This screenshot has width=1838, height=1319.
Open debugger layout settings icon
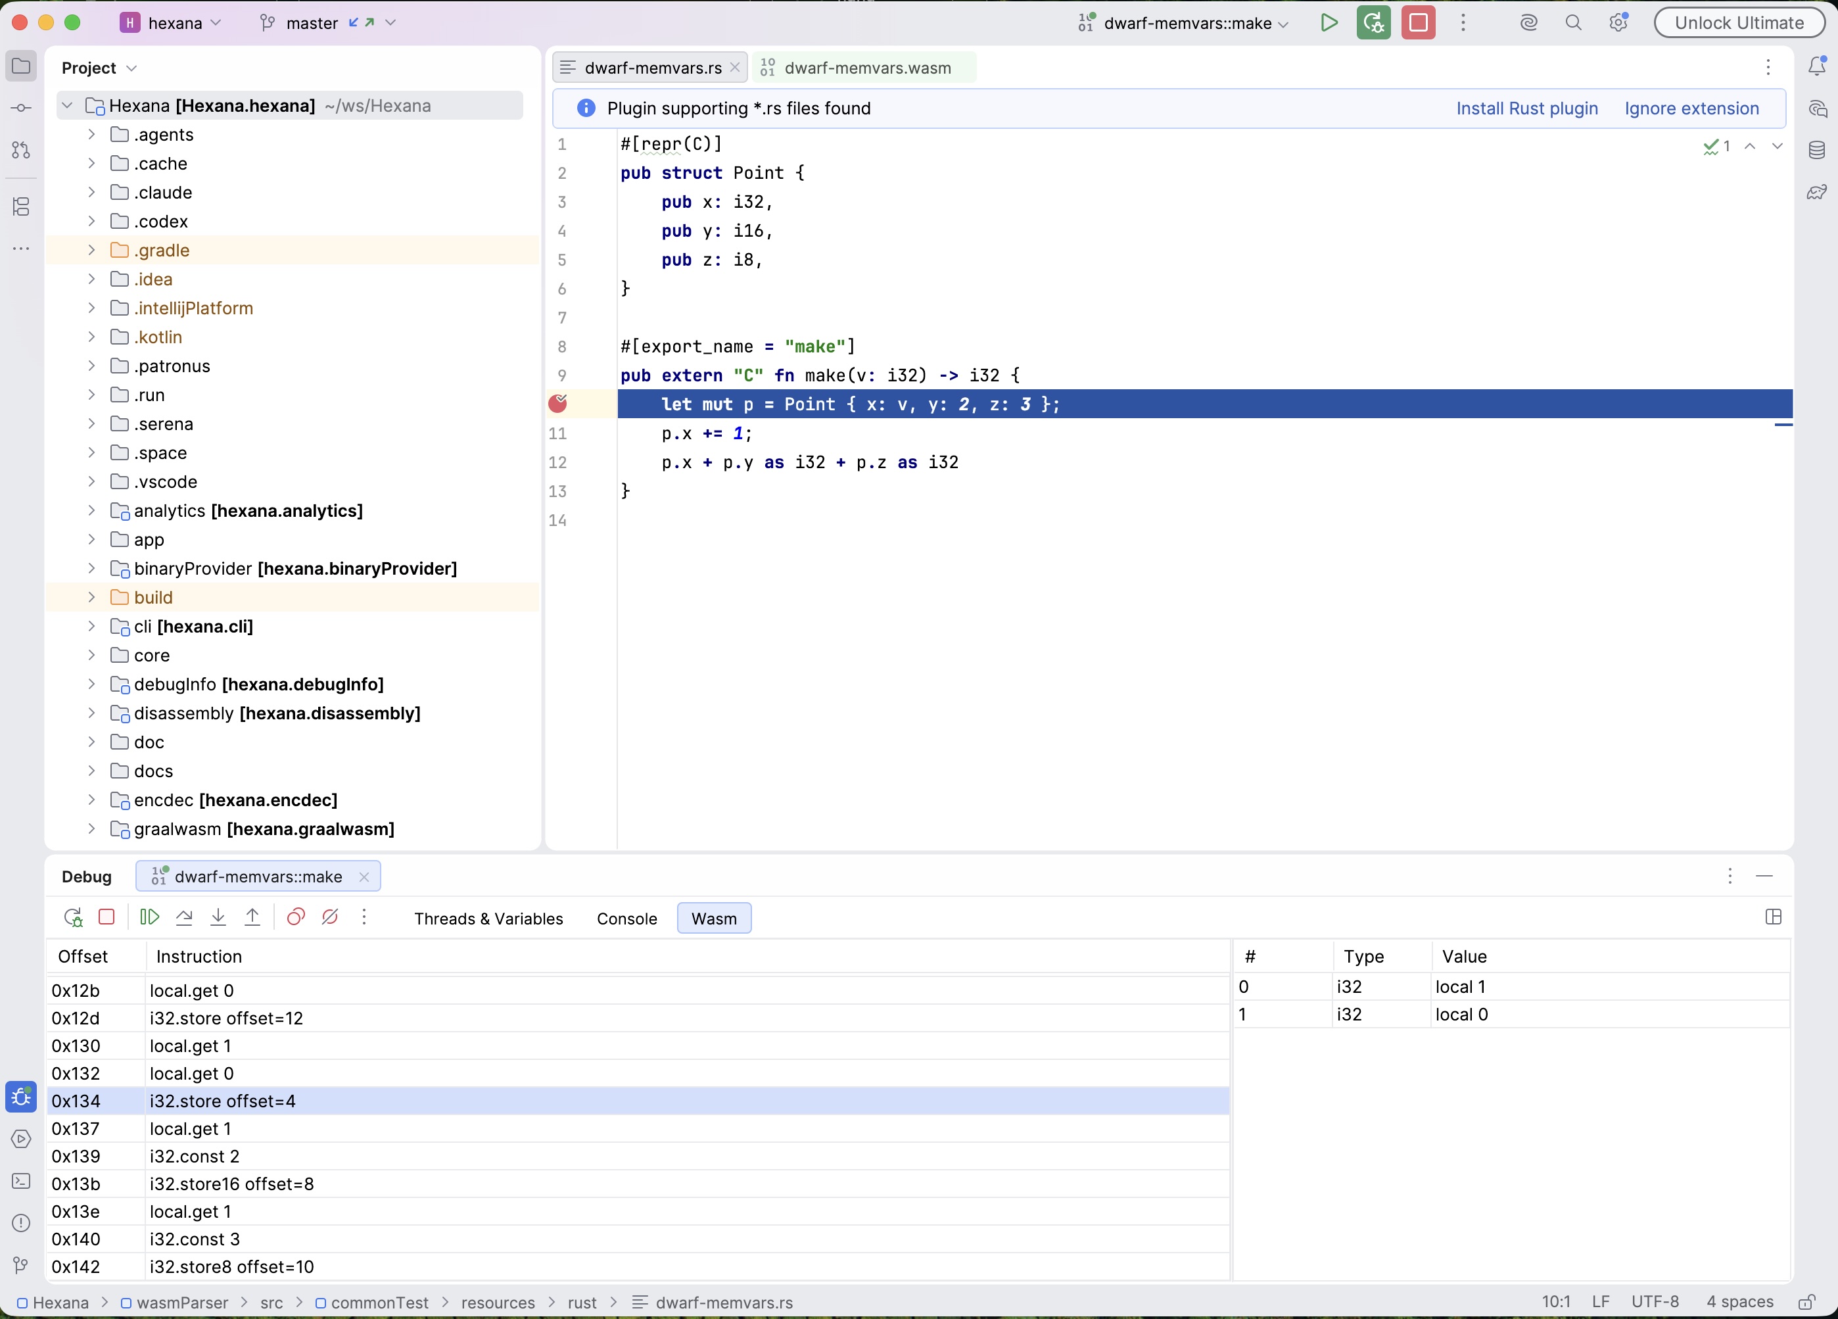[1773, 917]
